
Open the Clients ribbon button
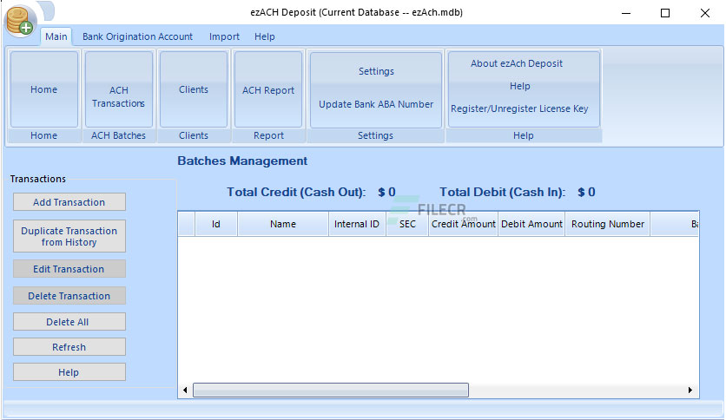click(194, 89)
